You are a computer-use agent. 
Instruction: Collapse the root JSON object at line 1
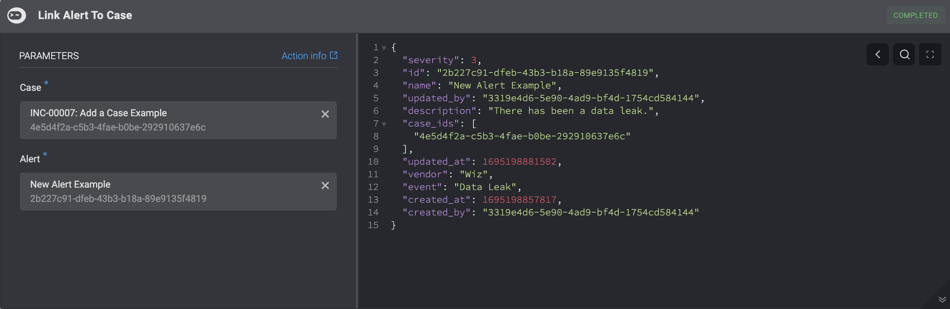[384, 48]
